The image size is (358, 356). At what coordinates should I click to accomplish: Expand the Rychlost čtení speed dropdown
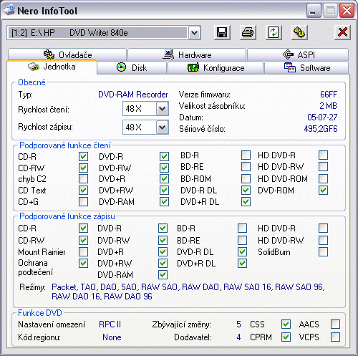coord(163,109)
